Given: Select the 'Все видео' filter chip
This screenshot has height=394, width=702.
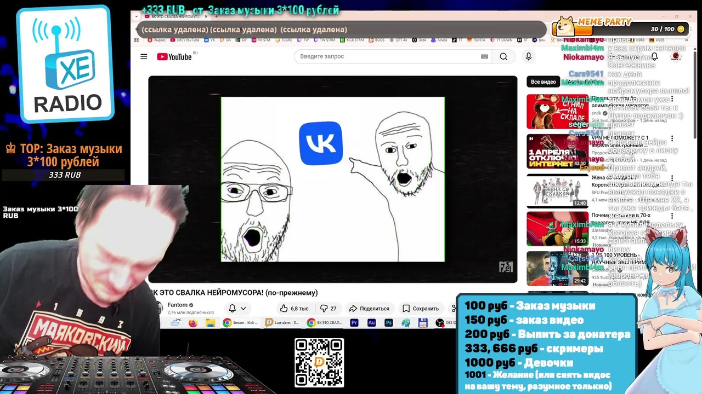Looking at the screenshot, I should coord(543,82).
